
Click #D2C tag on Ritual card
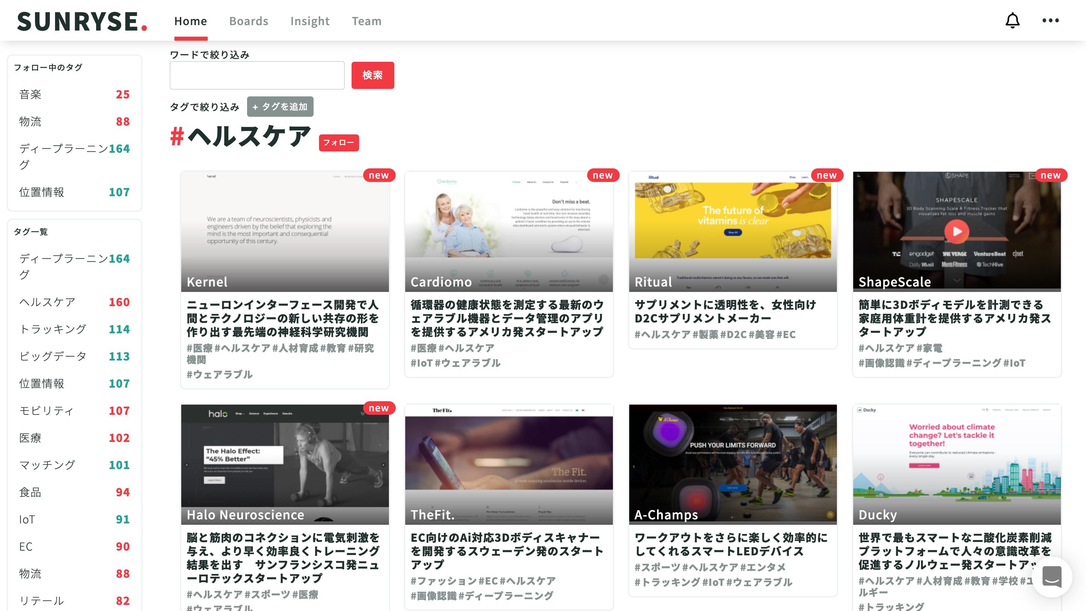(733, 334)
